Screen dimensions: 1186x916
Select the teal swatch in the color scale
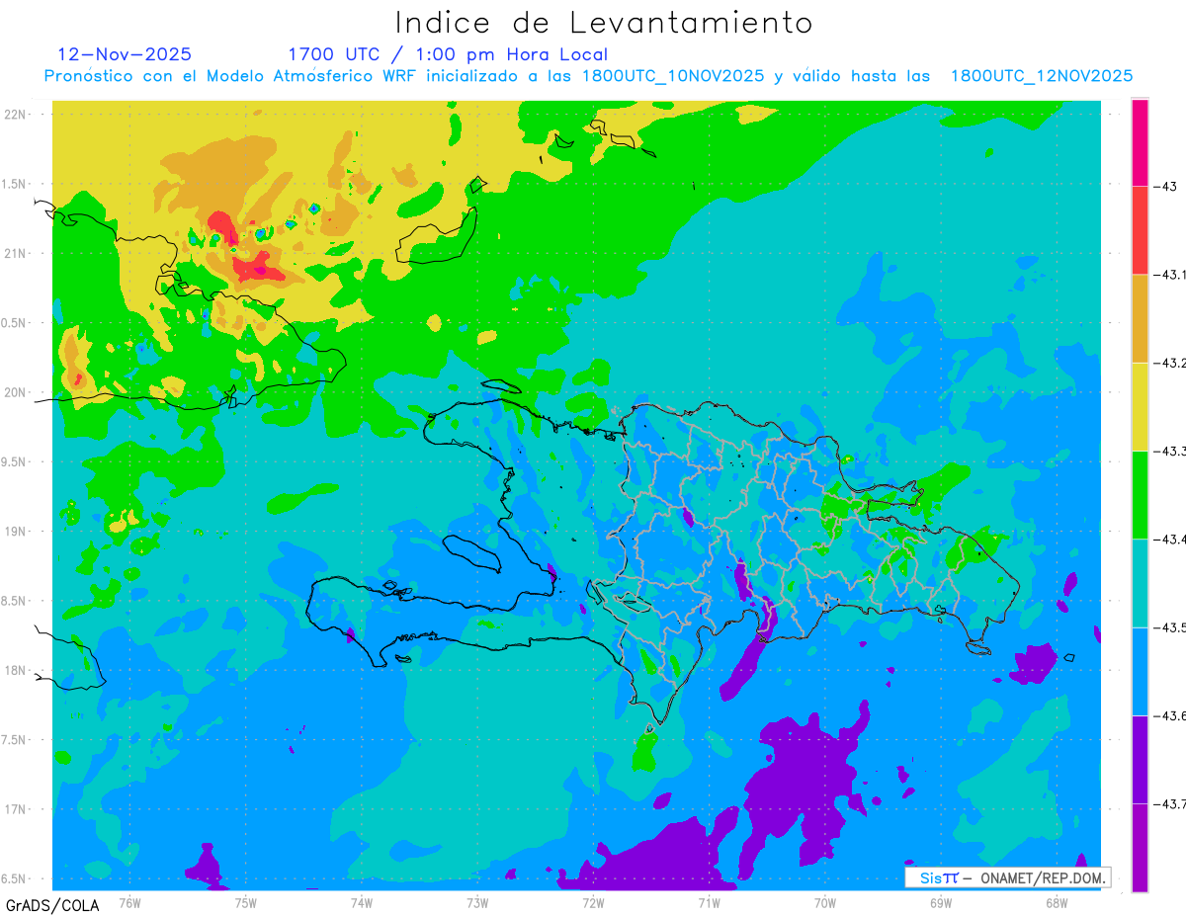[x=1140, y=583]
